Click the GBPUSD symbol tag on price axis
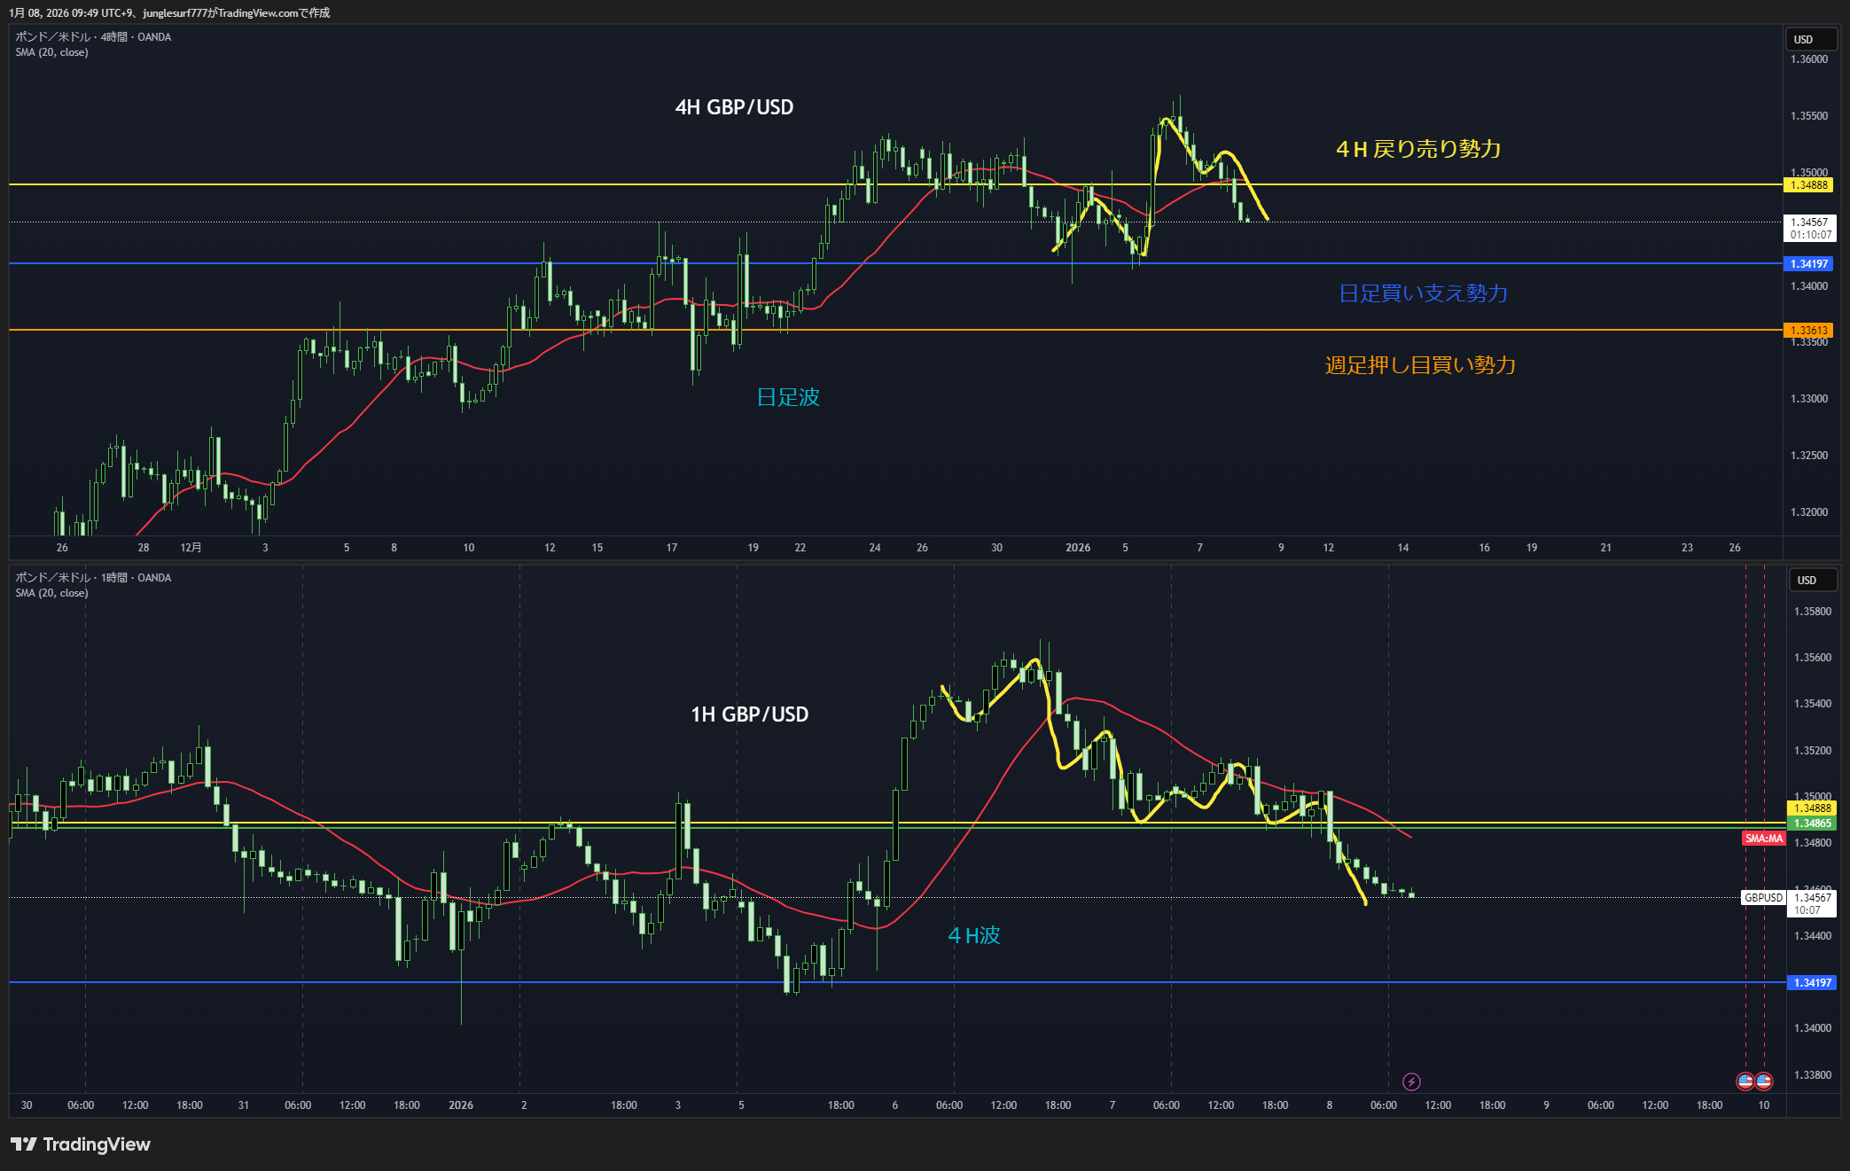Viewport: 1850px width, 1171px height. pos(1763,898)
